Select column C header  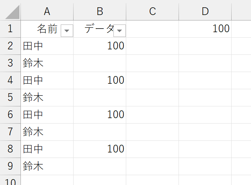[x=152, y=11]
